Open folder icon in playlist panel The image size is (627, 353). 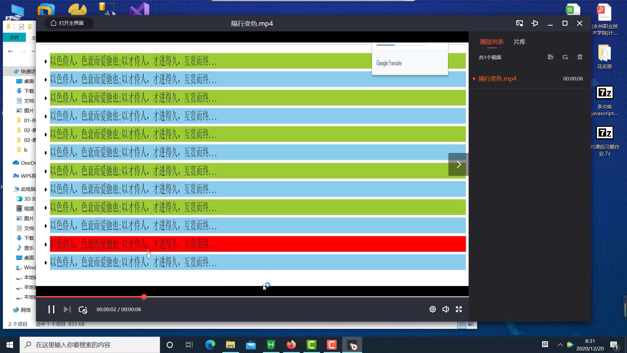point(551,57)
